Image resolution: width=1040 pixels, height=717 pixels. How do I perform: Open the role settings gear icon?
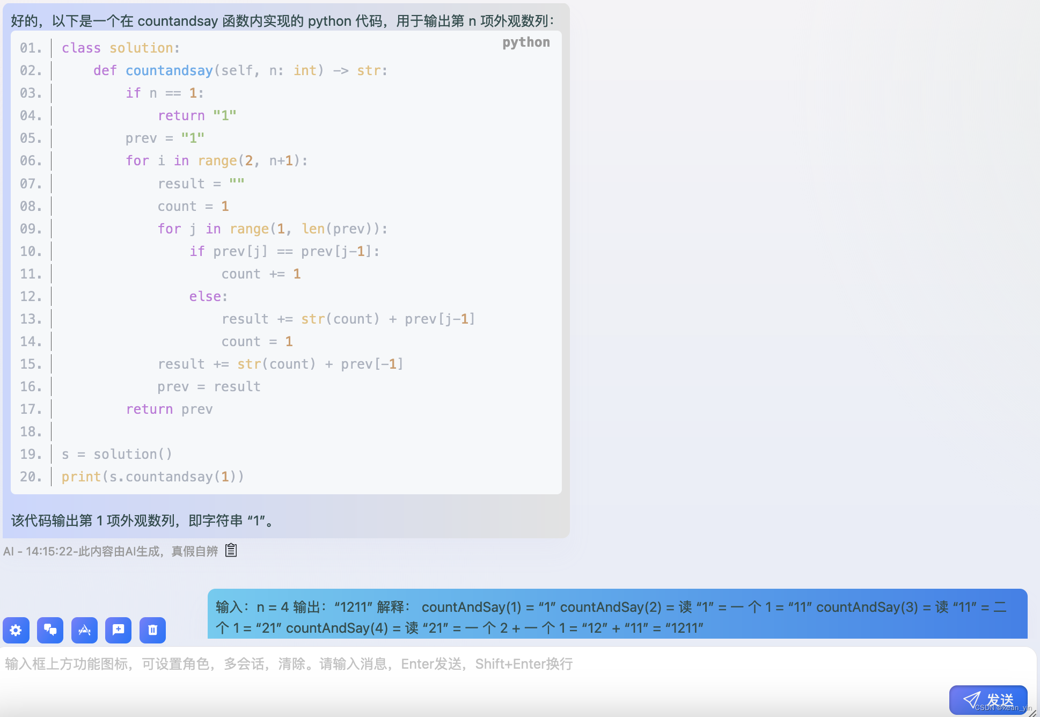(x=16, y=630)
